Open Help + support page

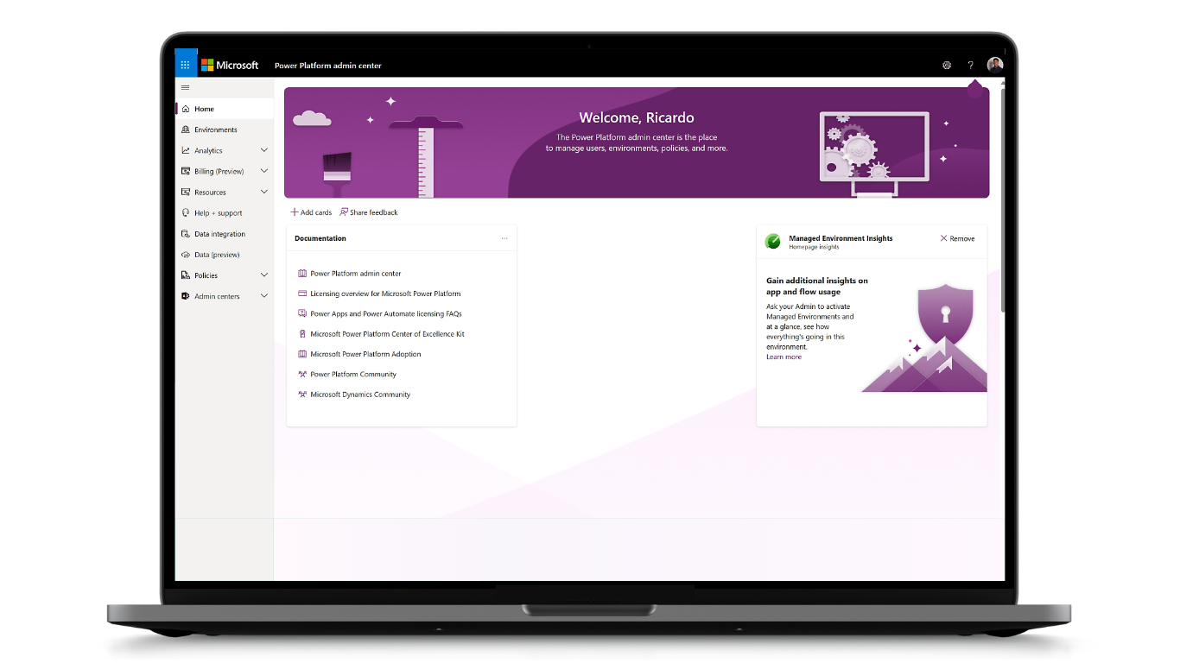coord(225,212)
